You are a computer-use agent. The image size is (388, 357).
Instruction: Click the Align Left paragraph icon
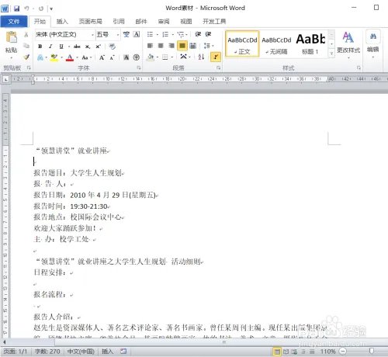tap(150, 46)
